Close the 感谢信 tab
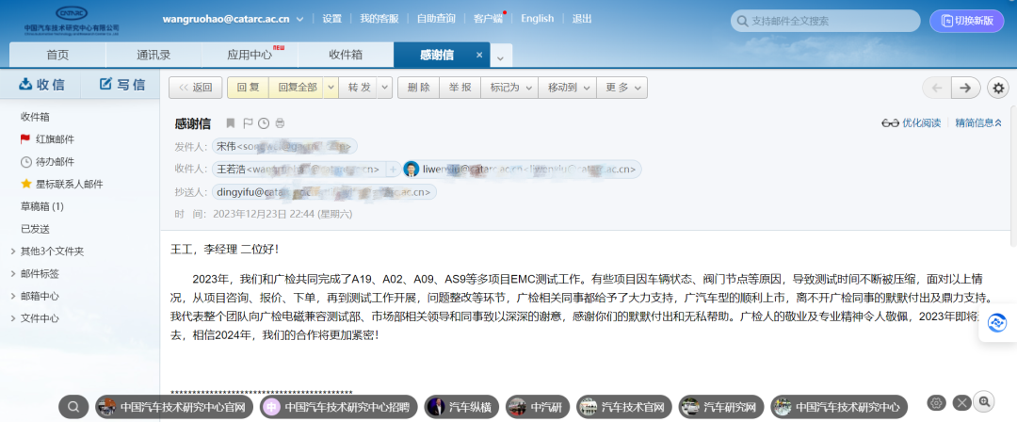1017x422 pixels. click(479, 56)
